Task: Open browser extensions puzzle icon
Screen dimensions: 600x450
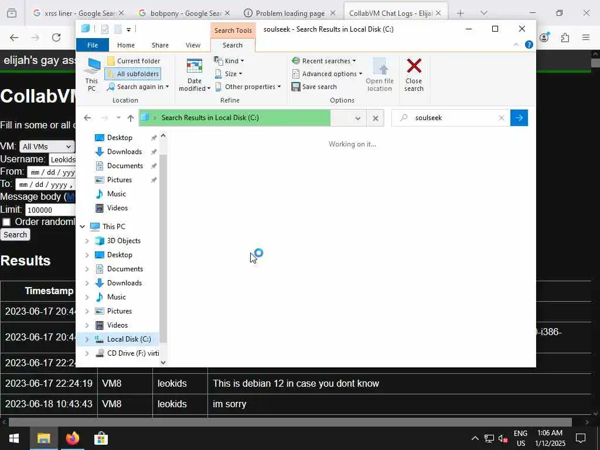Action: 565,37
